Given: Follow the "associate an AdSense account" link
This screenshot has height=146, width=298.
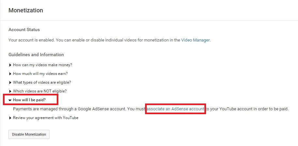Looking at the screenshot, I should point(175,109).
